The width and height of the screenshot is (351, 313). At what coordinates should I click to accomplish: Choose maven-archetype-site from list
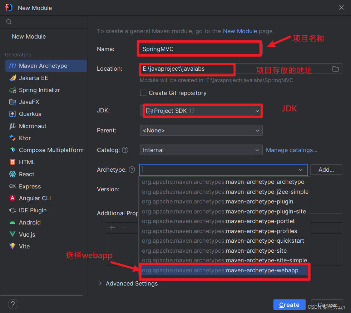click(x=224, y=251)
